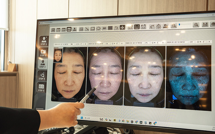This screenshot has height=134, width=215.
Task: Go to STEP 5 report
Action: tap(41, 87)
